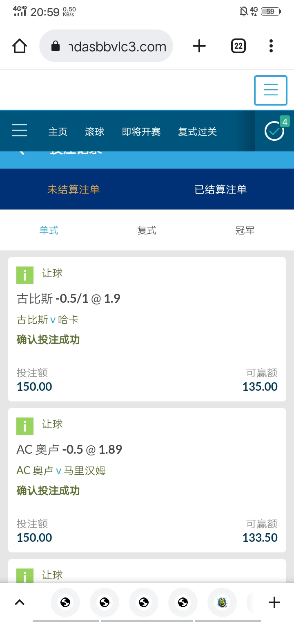Expand the bottom tab strip with up chevron

point(20,602)
